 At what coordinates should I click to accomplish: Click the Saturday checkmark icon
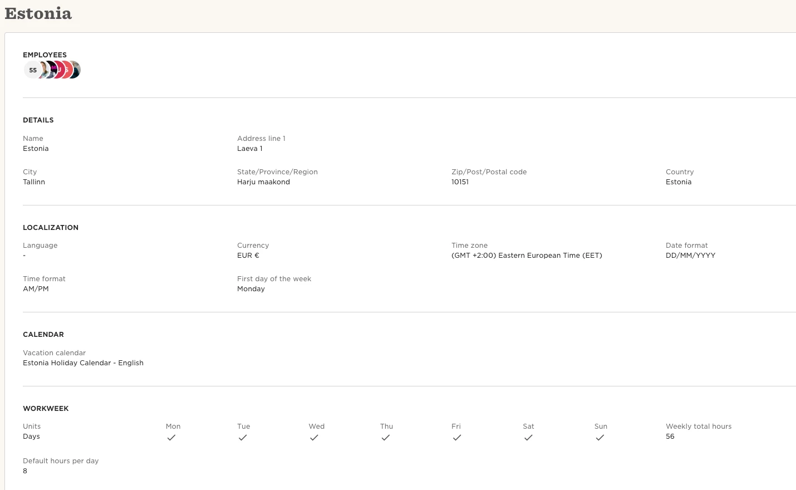click(528, 438)
